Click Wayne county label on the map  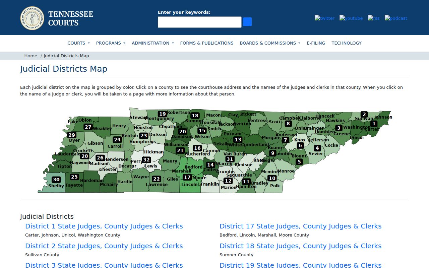coord(141,177)
